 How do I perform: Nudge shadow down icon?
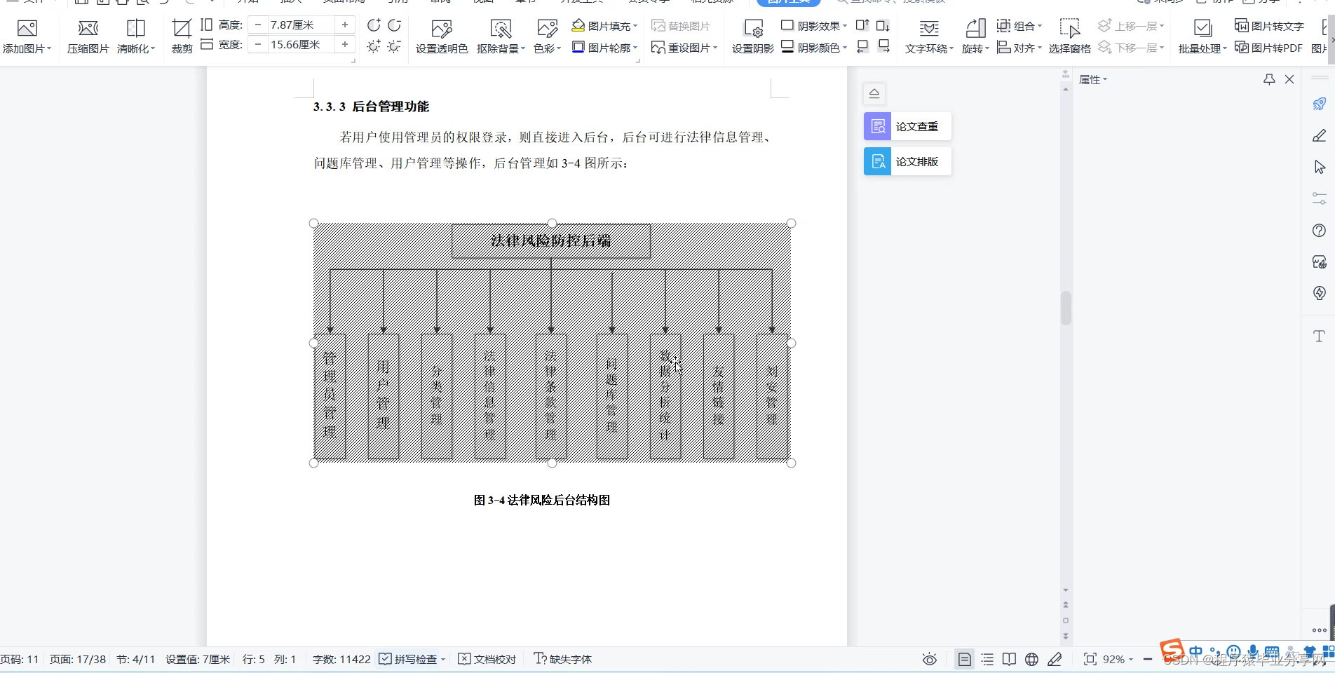point(883,25)
